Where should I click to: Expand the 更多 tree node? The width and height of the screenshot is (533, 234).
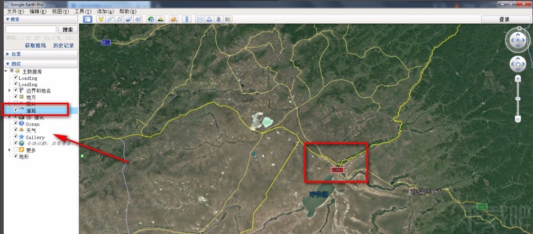click(x=9, y=150)
